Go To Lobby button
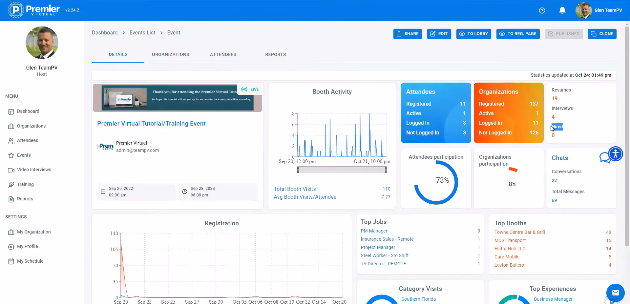This screenshot has height=304, width=630. [x=473, y=34]
